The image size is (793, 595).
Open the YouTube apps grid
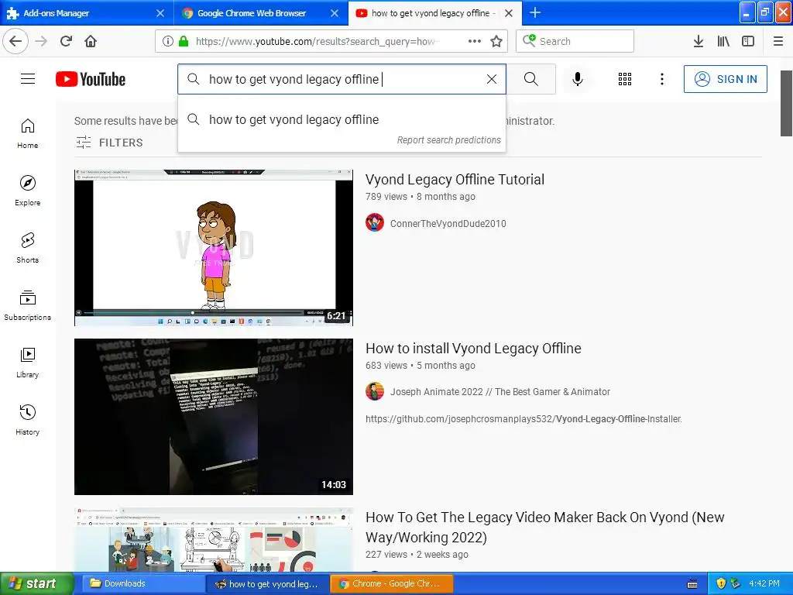click(625, 79)
